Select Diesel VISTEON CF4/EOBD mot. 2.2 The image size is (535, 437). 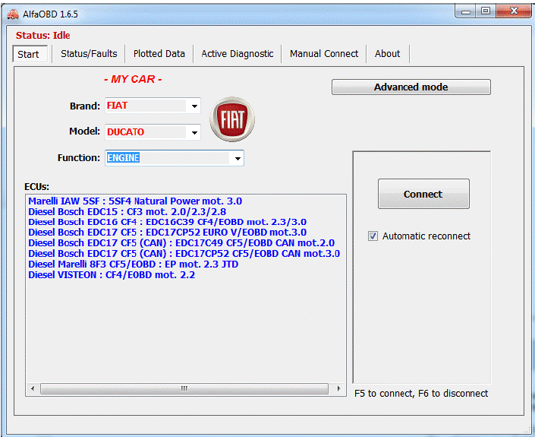[x=112, y=275]
